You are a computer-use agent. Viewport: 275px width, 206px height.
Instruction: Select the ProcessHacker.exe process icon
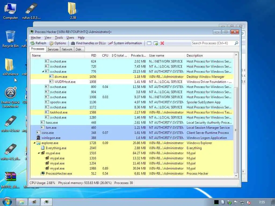point(43,174)
